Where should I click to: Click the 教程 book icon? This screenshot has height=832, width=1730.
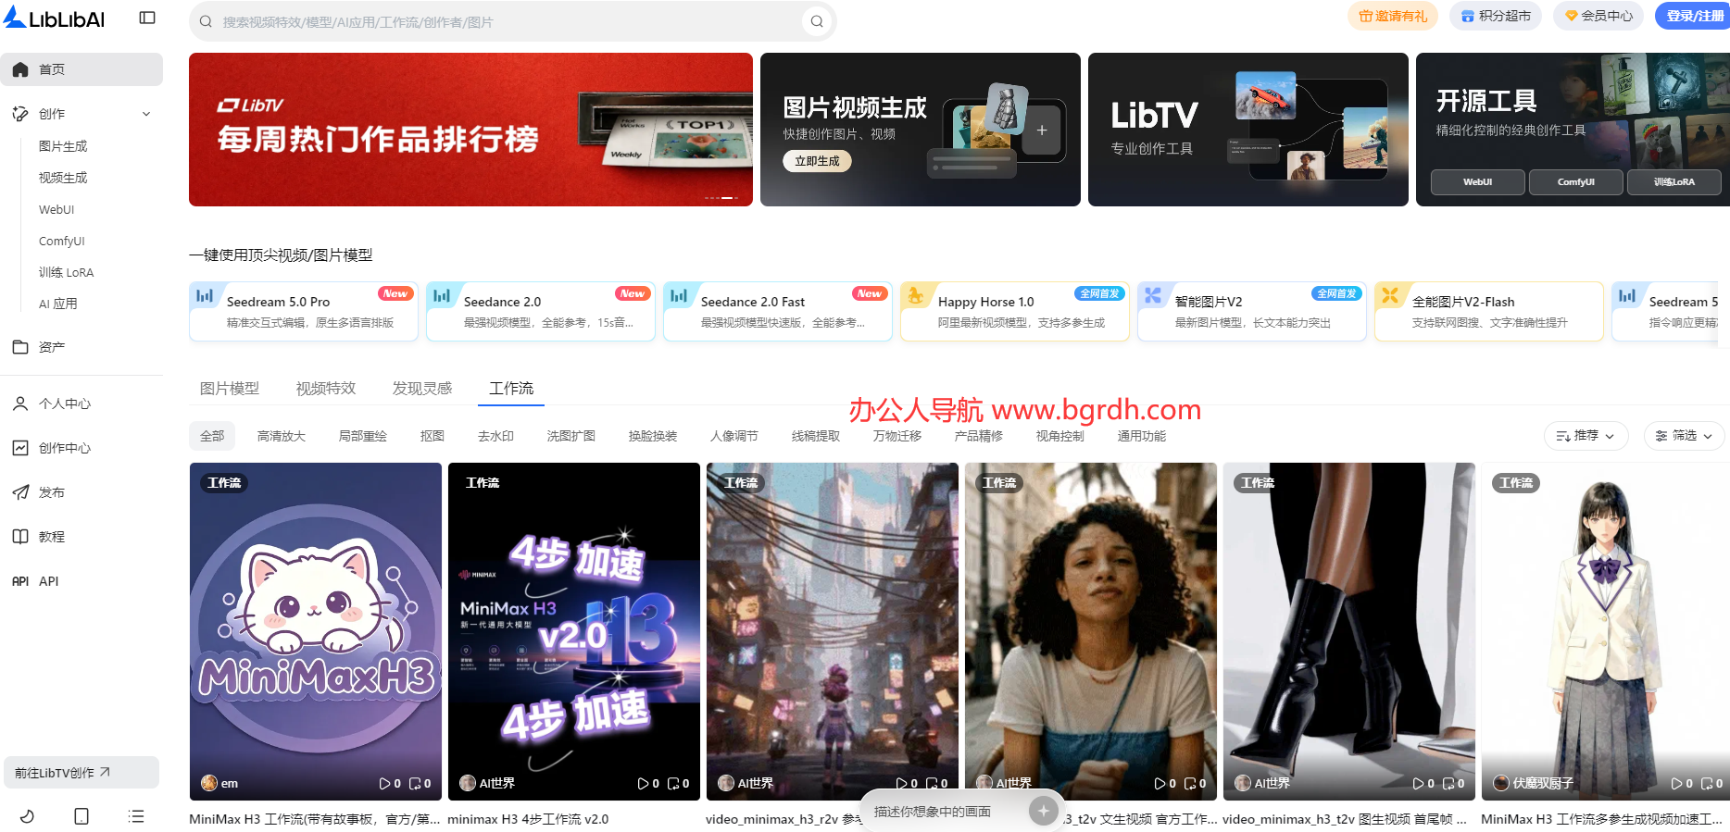(x=20, y=537)
